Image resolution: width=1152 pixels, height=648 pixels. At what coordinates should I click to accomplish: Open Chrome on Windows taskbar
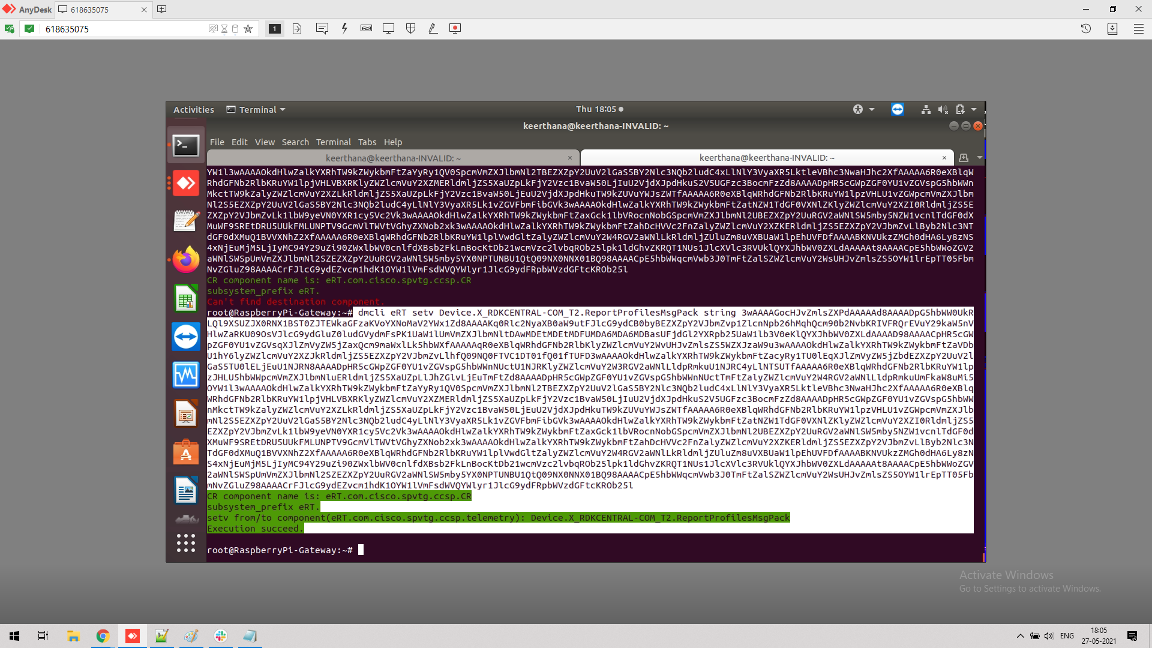pyautogui.click(x=103, y=636)
